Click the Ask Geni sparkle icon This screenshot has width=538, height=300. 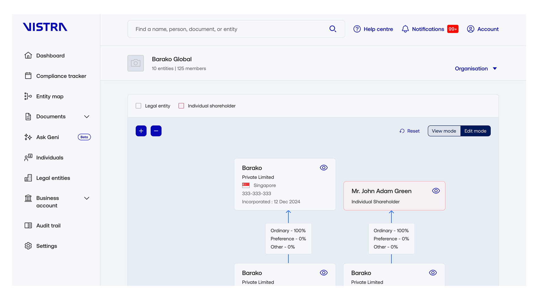pos(28,137)
